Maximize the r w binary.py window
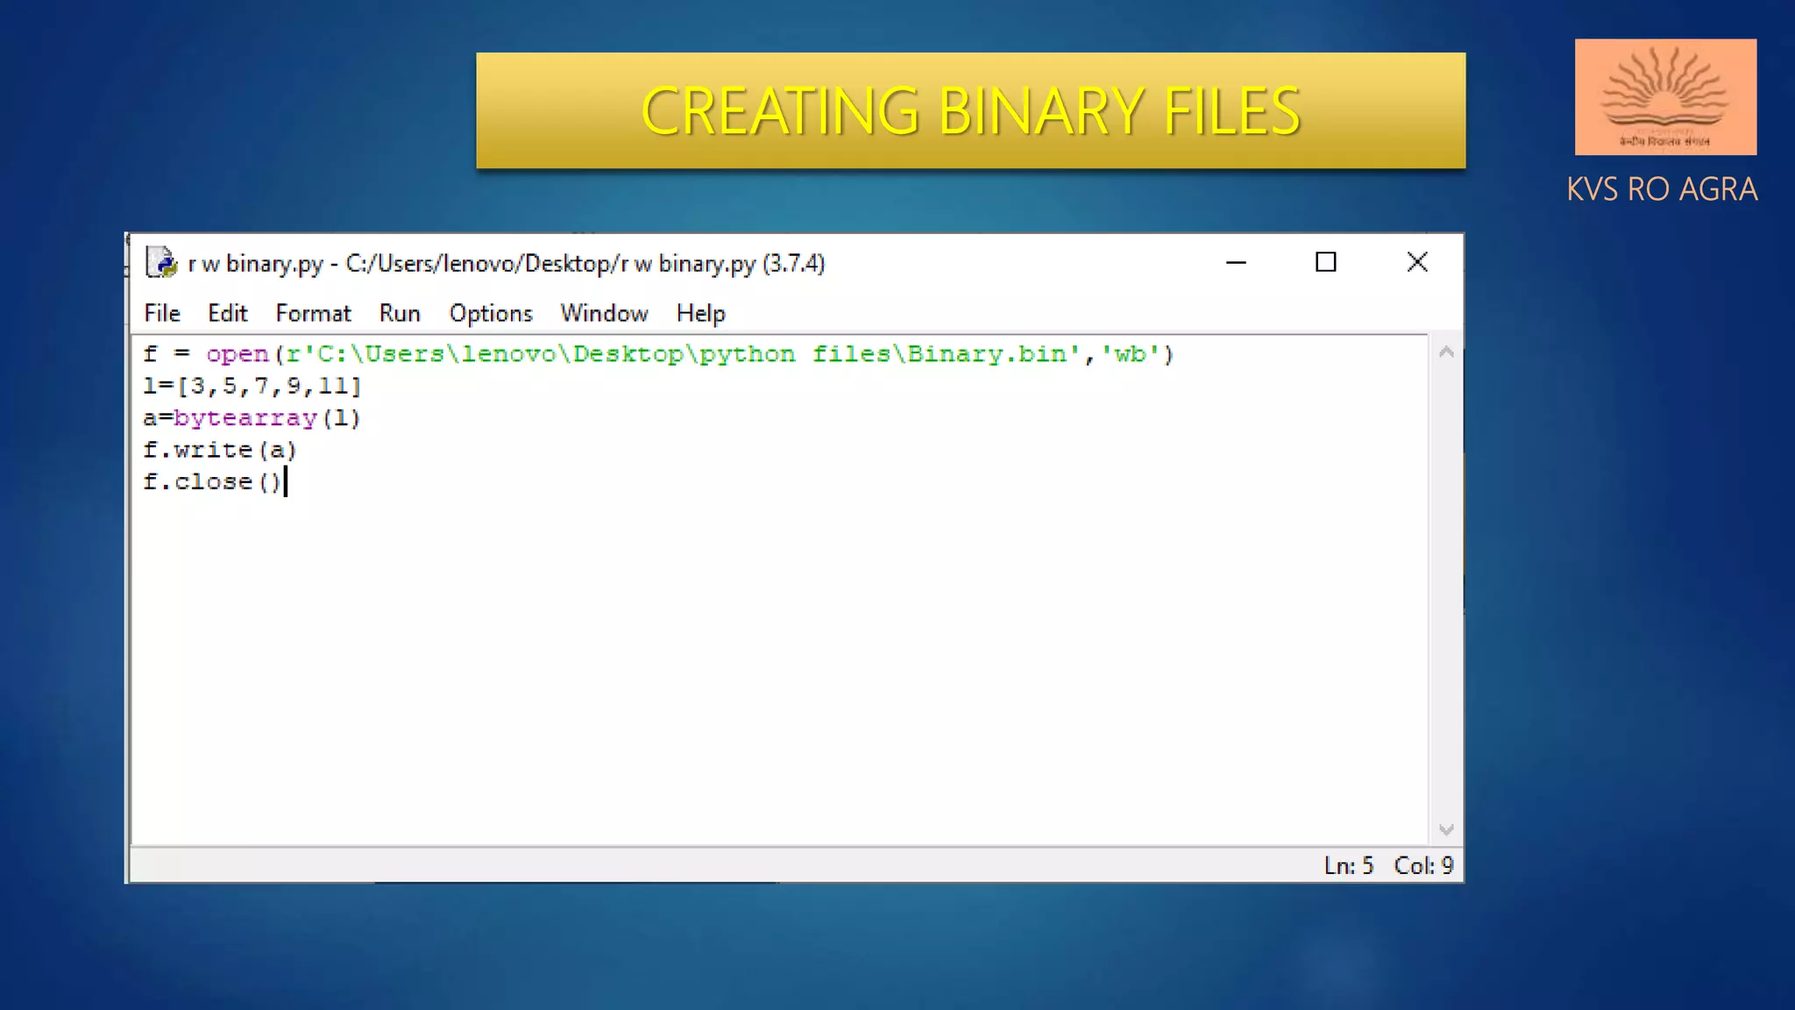Viewport: 1795px width, 1010px height. tap(1325, 262)
